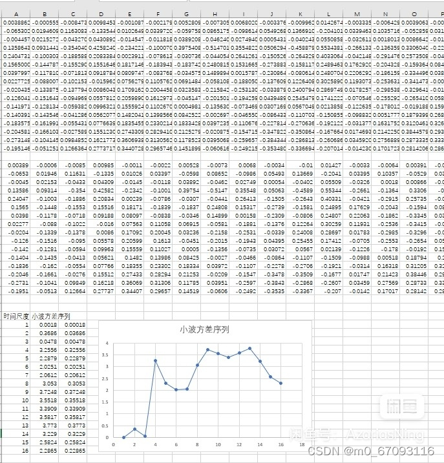Select cell 0.3606938 in column E
The image size is (444, 463).
pyautogui.click(x=129, y=140)
